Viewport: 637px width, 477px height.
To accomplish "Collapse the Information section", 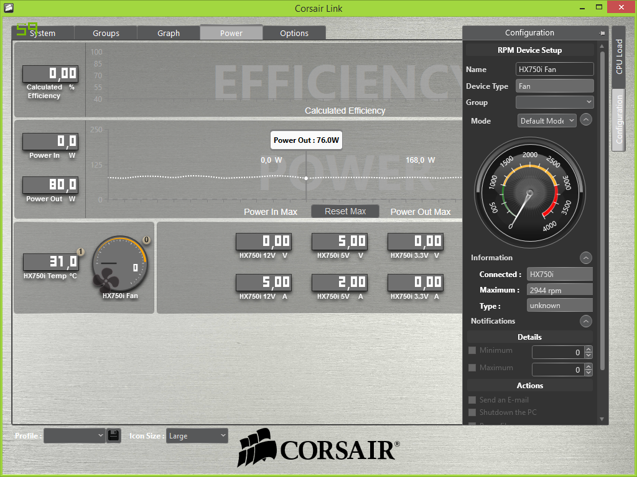I will pyautogui.click(x=585, y=258).
